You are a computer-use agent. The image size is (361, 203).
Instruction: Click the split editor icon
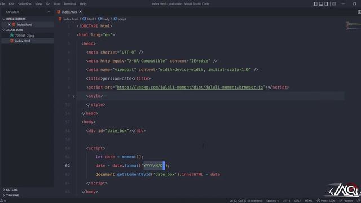tap(359, 12)
